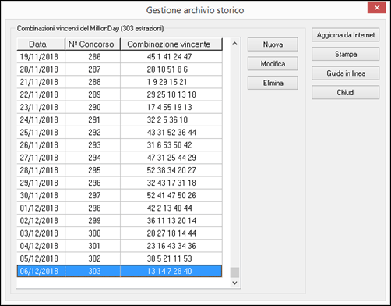Click combination 20 27 18 14 44
This screenshot has width=391, height=306.
pos(171,233)
